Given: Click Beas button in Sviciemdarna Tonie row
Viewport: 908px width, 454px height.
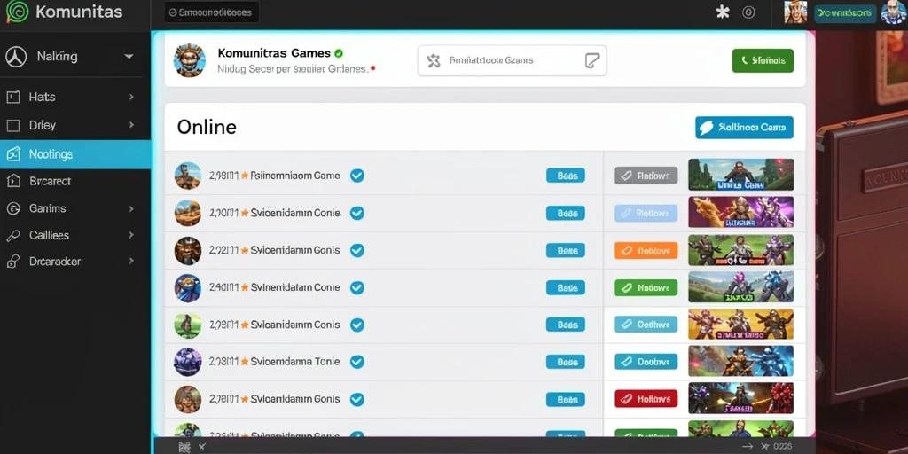Looking at the screenshot, I should 566,362.
